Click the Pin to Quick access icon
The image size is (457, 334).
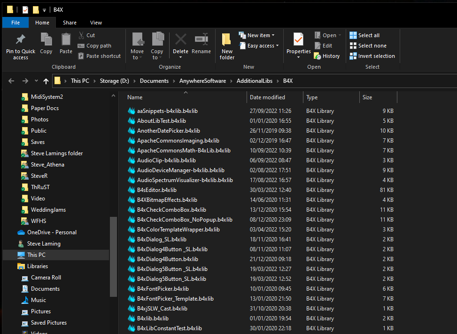[x=20, y=40]
